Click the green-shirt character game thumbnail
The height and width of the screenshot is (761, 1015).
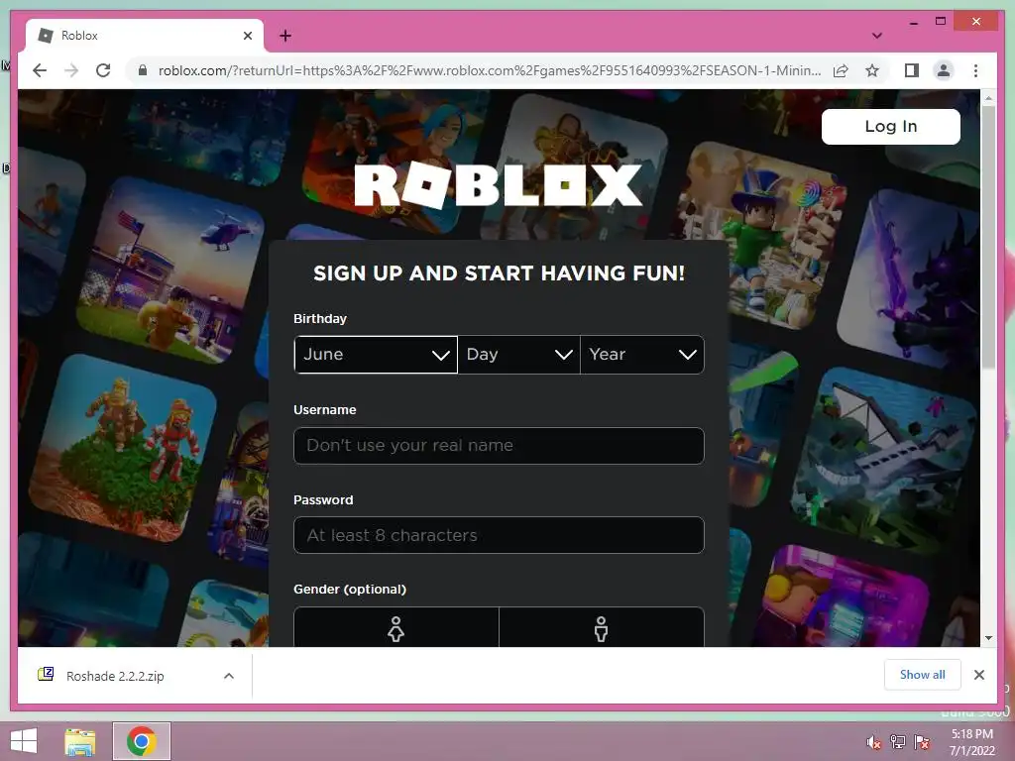[762, 235]
